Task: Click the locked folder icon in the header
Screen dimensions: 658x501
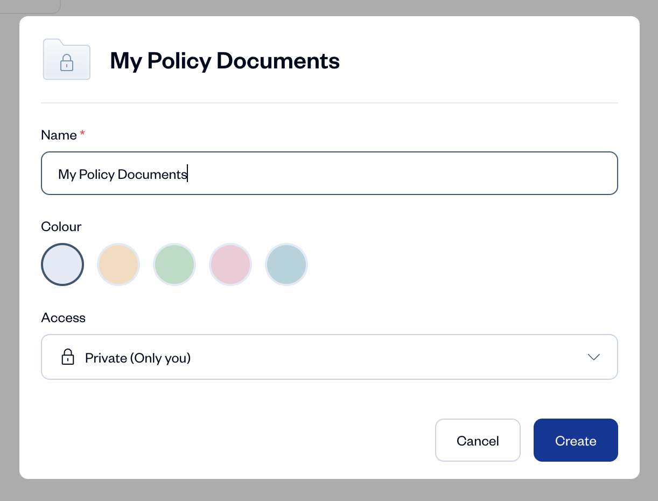Action: pos(67,59)
